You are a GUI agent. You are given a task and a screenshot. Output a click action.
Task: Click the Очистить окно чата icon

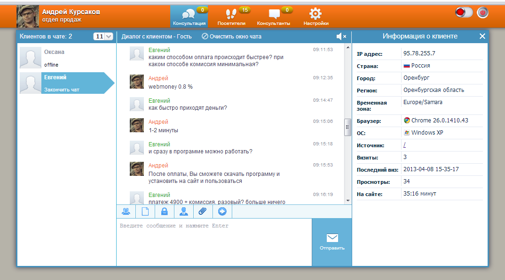(x=204, y=36)
